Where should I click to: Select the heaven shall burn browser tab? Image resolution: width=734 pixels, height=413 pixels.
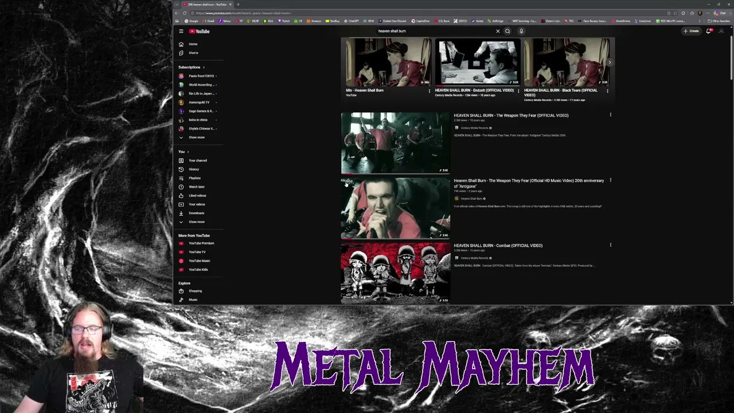tap(206, 5)
